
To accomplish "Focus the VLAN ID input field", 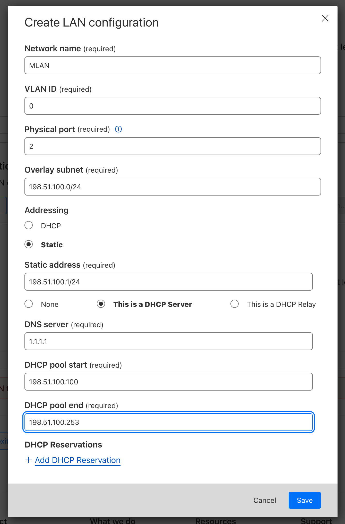I will coord(173,106).
